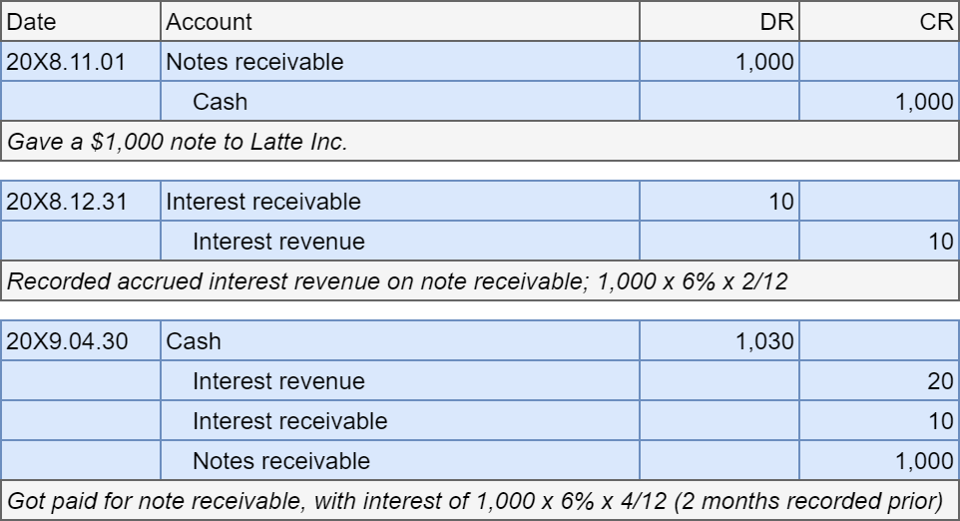Click Interest receivable in the 04.30 entry

(400, 420)
